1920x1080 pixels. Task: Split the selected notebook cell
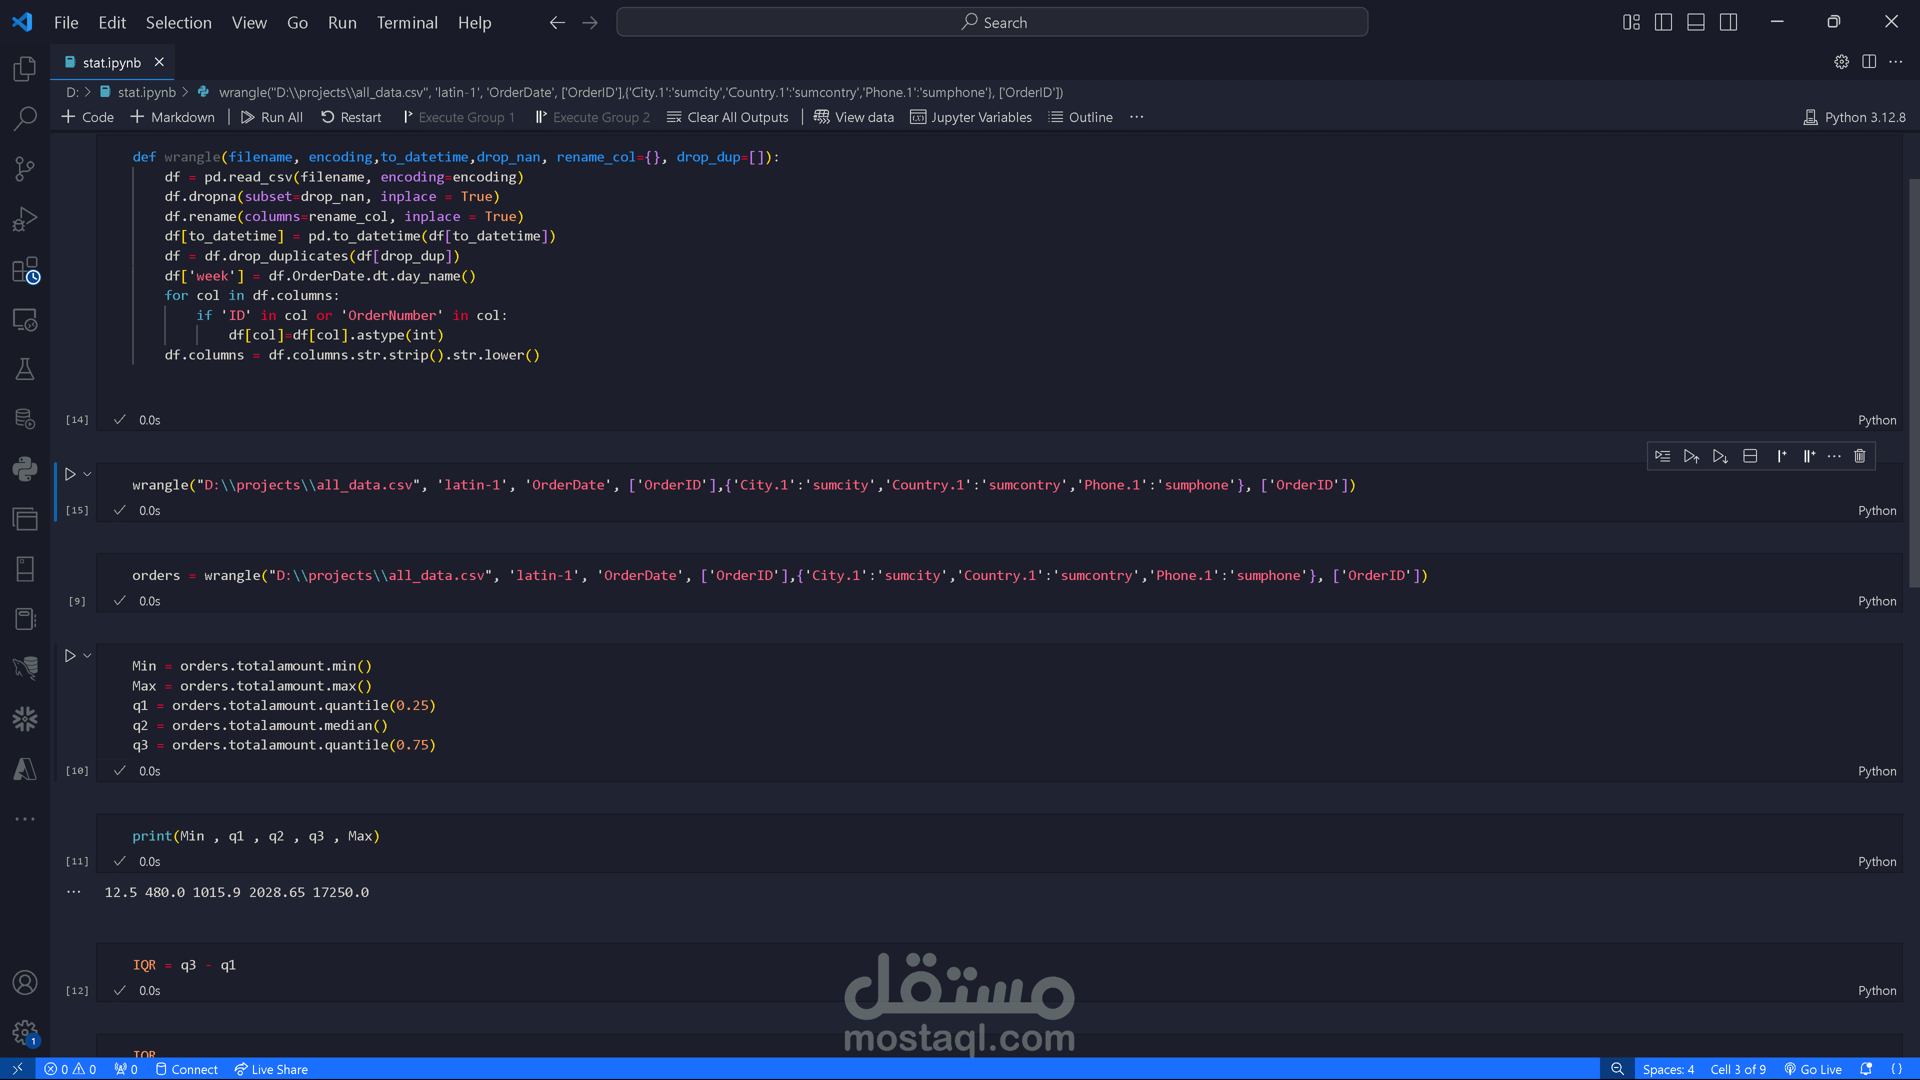coord(1751,455)
